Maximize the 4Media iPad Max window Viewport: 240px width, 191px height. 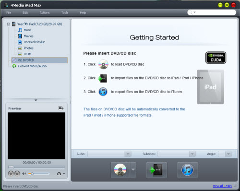coord(227,5)
